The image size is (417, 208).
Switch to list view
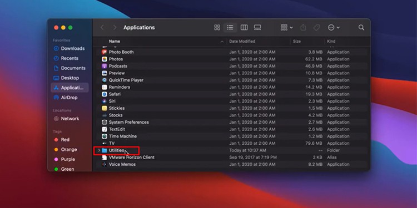[230, 27]
